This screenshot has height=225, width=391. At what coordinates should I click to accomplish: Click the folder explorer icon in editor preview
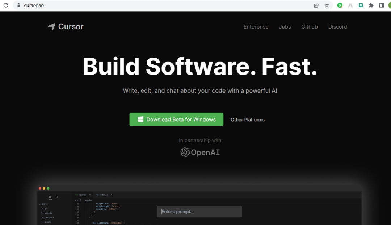coord(50,197)
